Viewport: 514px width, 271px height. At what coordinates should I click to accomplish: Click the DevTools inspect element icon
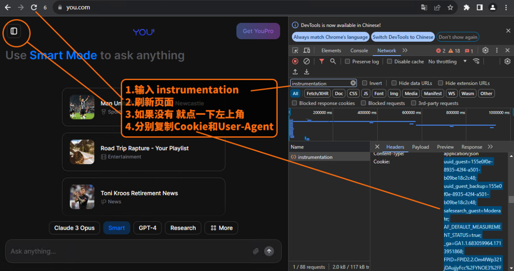[295, 50]
